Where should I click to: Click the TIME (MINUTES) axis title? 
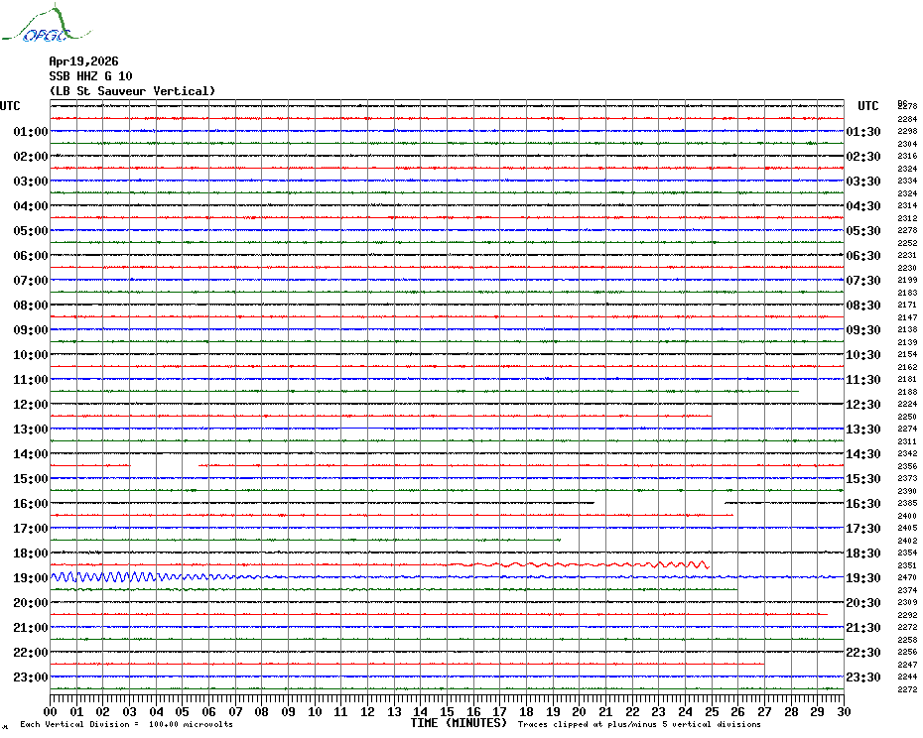459,723
